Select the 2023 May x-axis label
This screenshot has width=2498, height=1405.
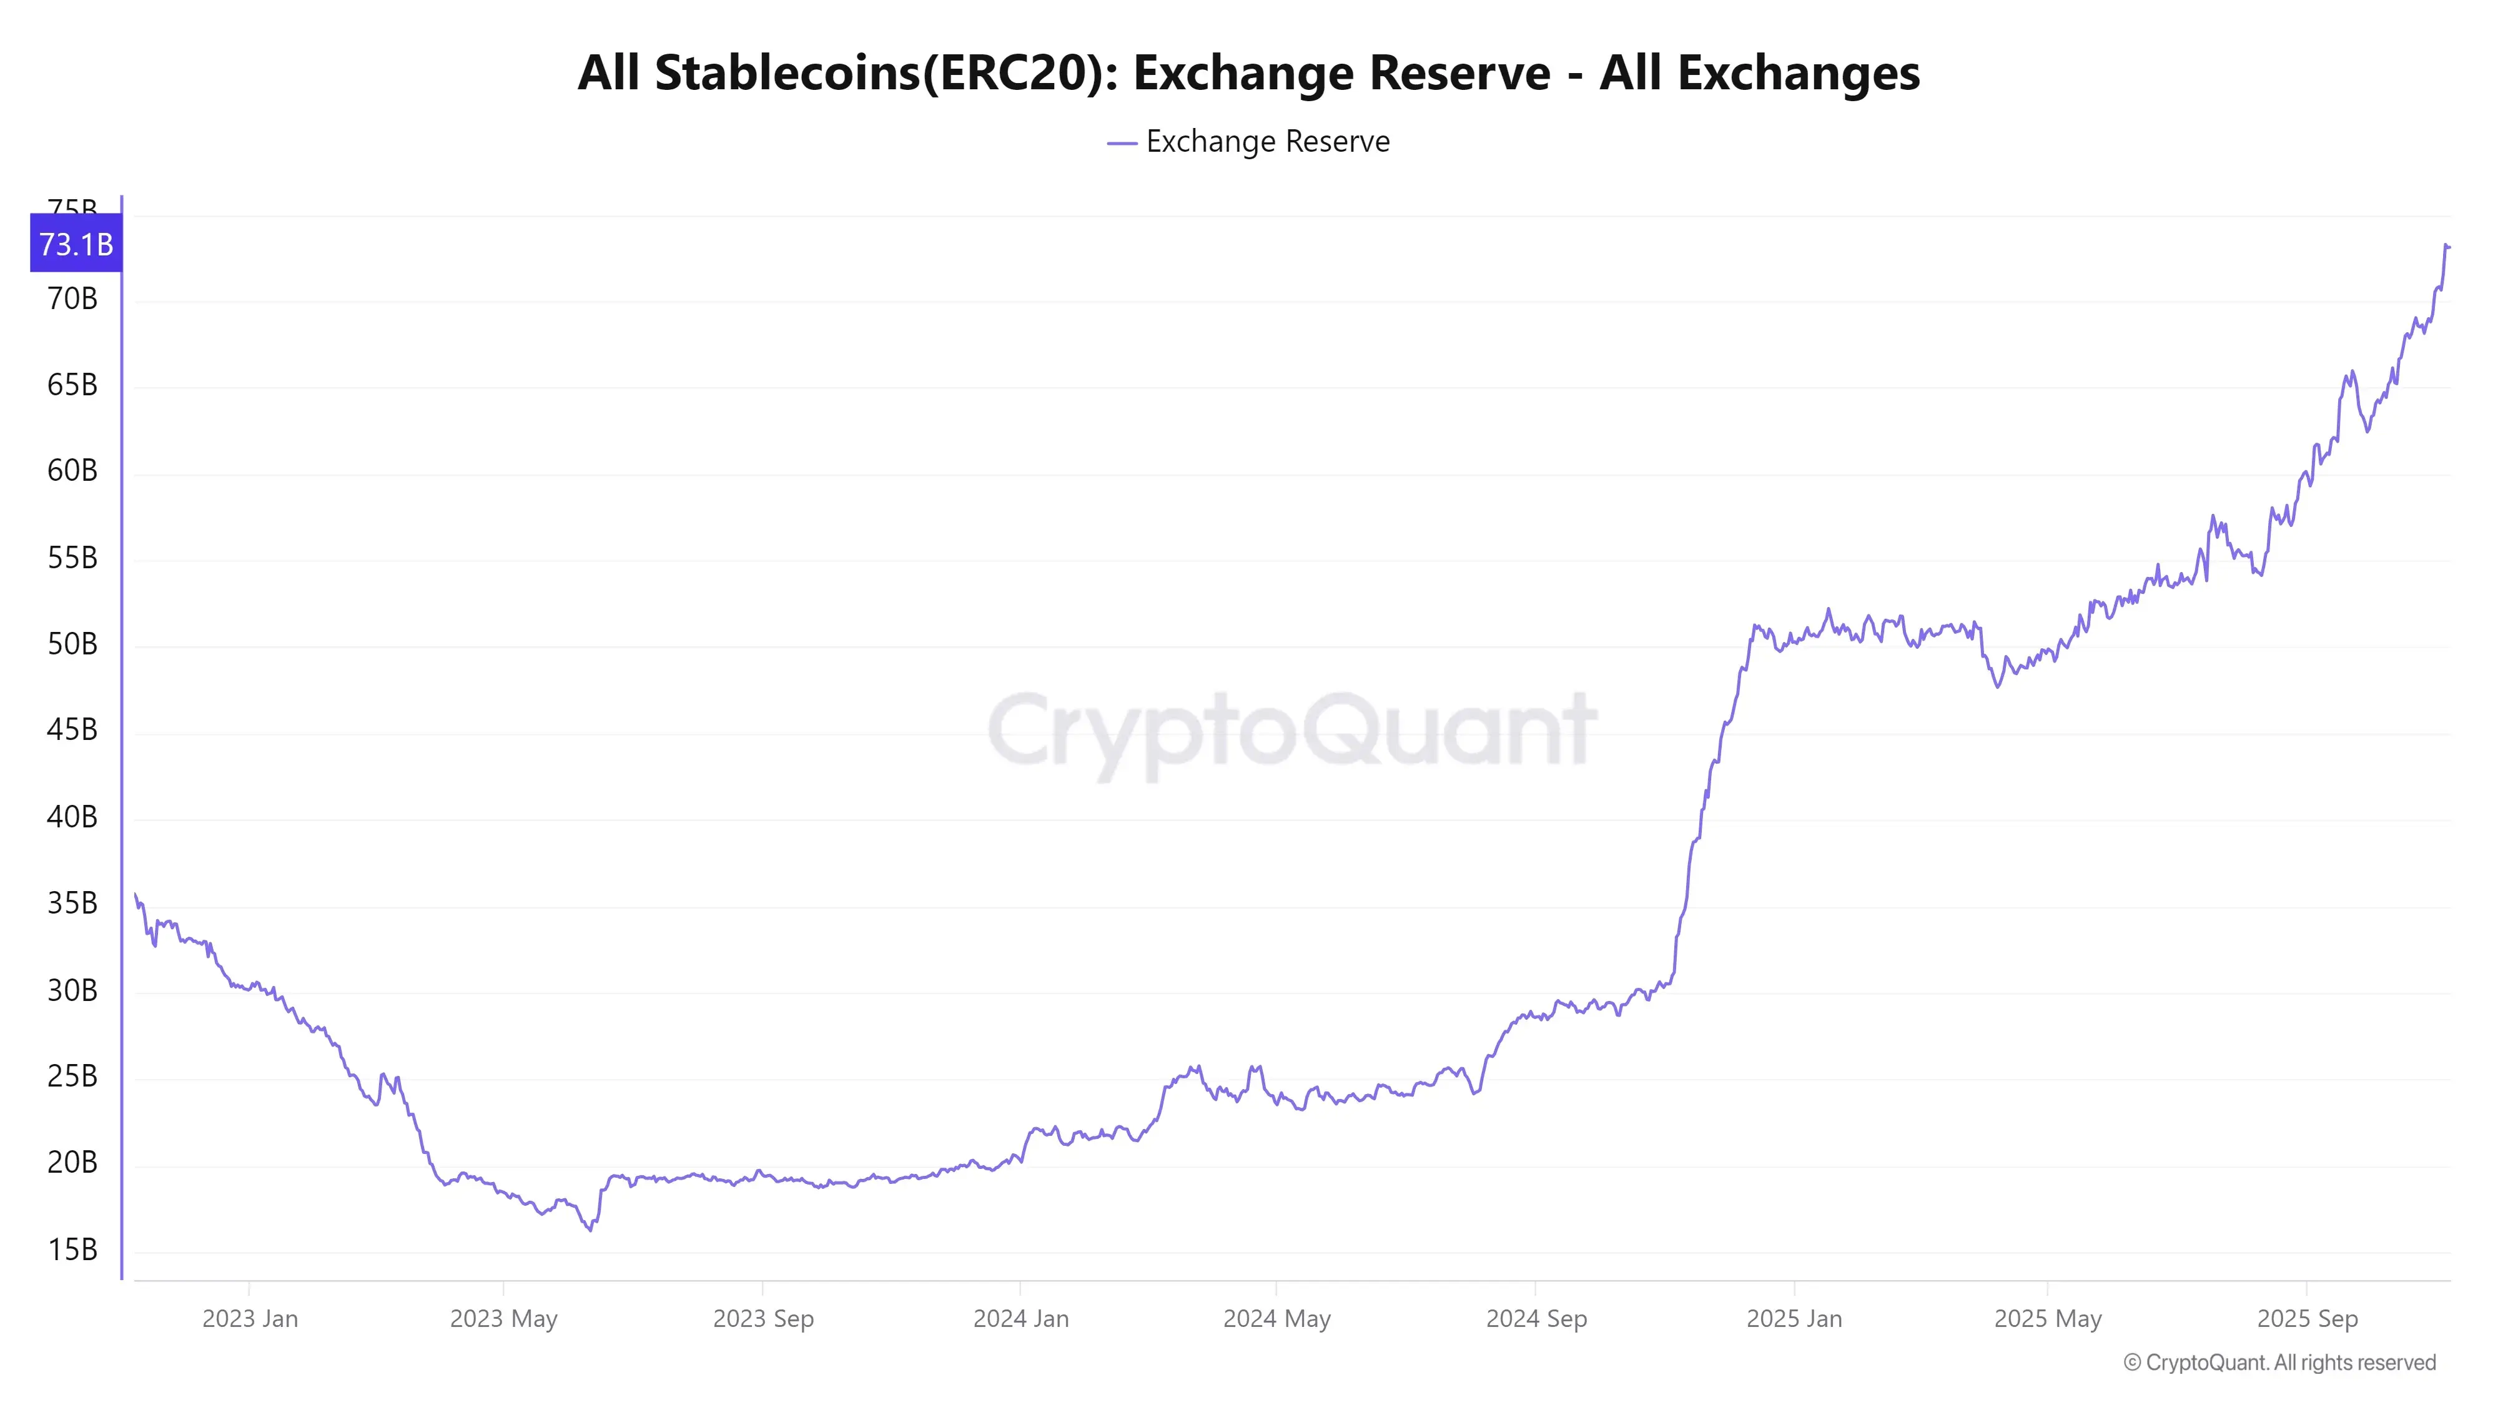pos(503,1319)
